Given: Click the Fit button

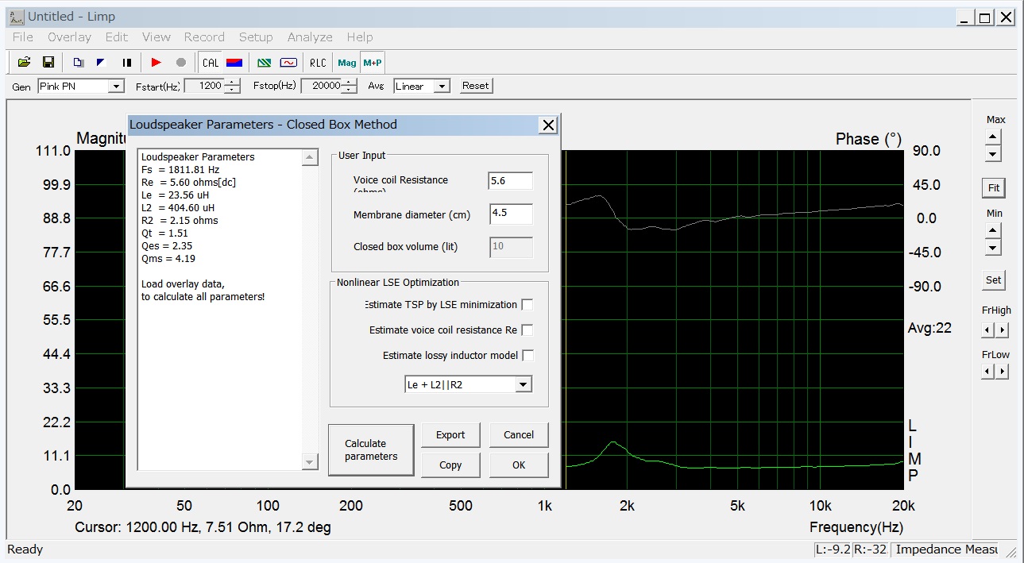Looking at the screenshot, I should [994, 188].
